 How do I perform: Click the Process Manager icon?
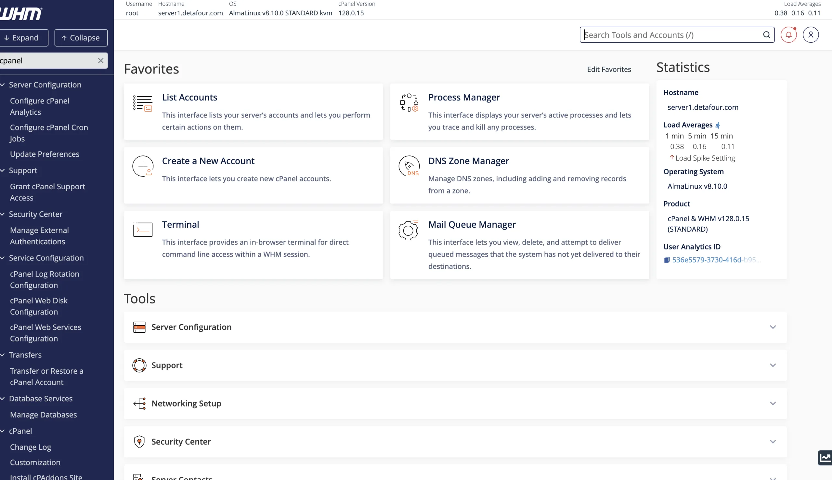tap(409, 102)
